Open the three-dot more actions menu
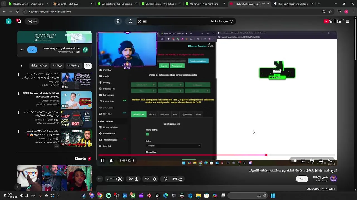 [100, 179]
